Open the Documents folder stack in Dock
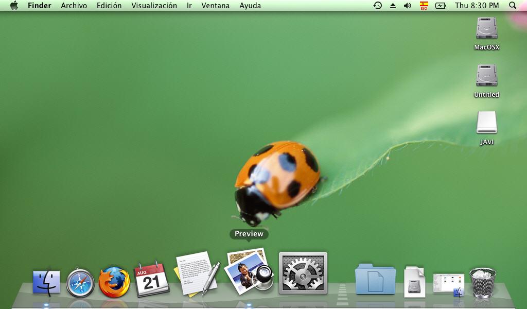Viewport: 527px width, 309px height. tap(375, 279)
